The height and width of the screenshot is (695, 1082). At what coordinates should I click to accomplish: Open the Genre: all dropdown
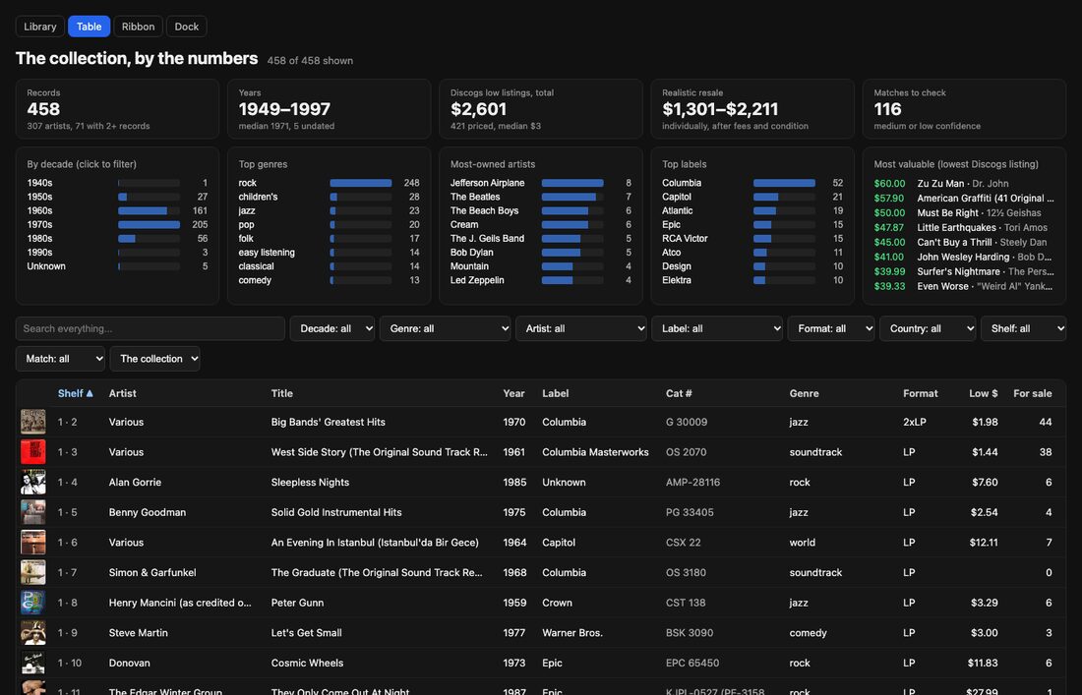[445, 328]
